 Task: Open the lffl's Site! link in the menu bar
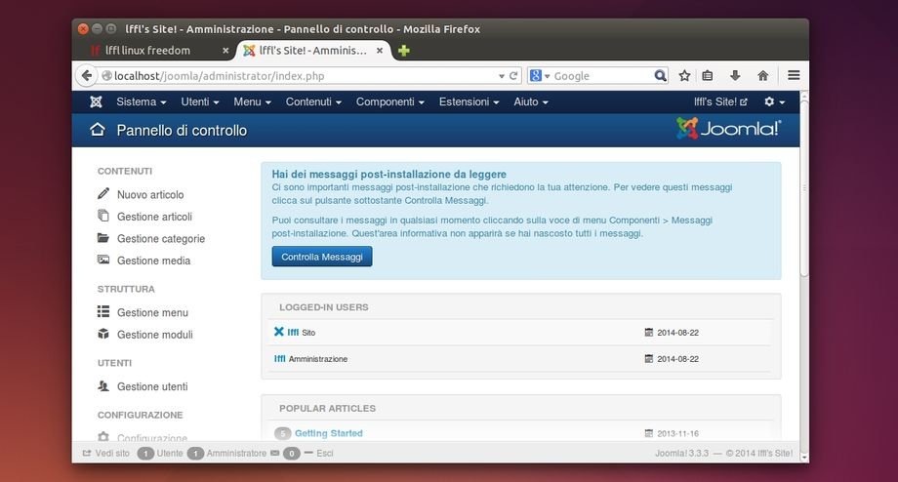coord(720,101)
